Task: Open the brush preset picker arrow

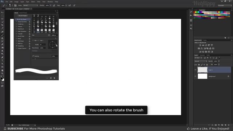Action: (12, 5)
